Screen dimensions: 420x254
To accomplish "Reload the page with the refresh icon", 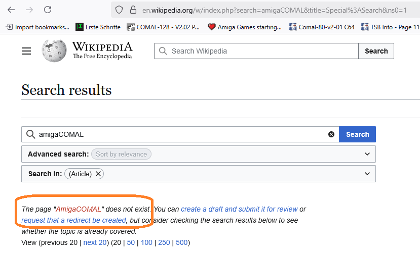I will 48,10.
